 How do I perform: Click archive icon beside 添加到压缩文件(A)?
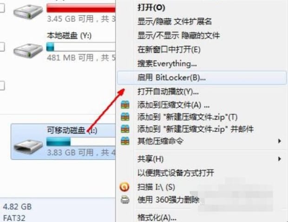pyautogui.click(x=125, y=105)
